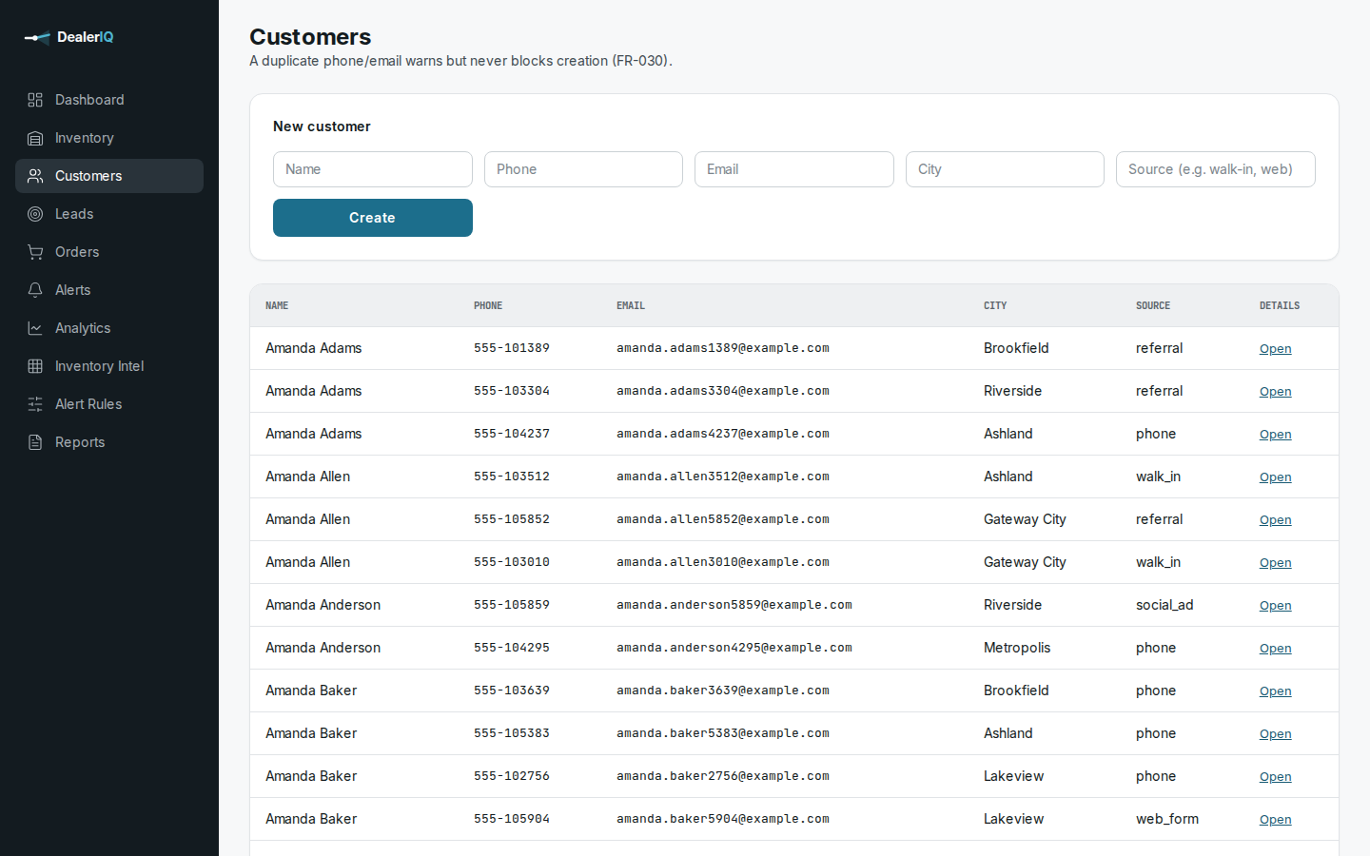This screenshot has width=1370, height=856.
Task: Select phone number 555-103010
Action: pyautogui.click(x=512, y=562)
